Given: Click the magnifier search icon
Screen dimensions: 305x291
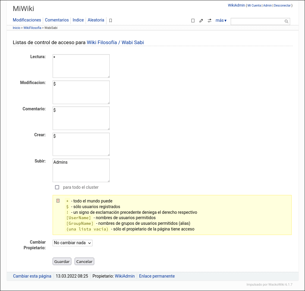Looking at the screenshot, I should (x=286, y=21).
